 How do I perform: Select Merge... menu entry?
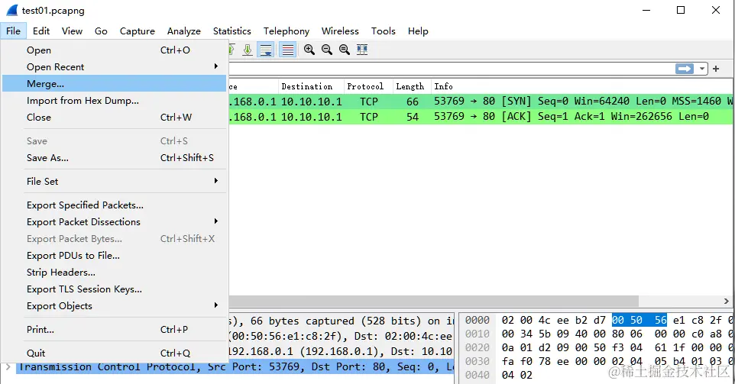click(115, 84)
